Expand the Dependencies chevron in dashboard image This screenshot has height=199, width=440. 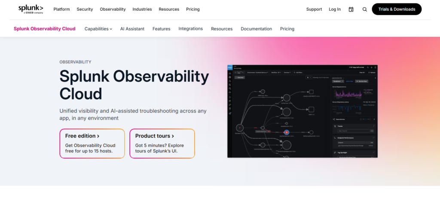tap(374, 119)
